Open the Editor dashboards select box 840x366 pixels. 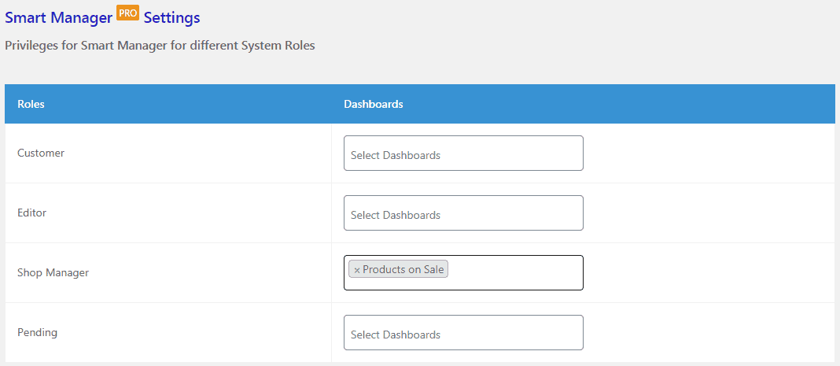463,213
